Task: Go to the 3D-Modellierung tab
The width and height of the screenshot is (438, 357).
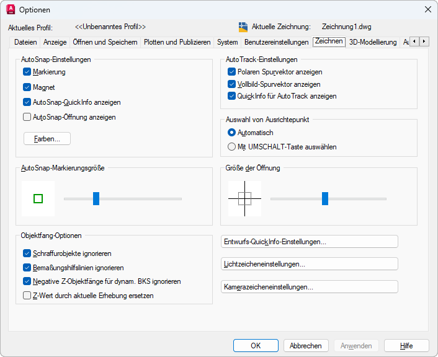Action: tap(372, 42)
